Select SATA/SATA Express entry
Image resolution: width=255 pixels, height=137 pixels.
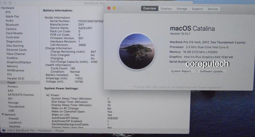click(x=21, y=95)
